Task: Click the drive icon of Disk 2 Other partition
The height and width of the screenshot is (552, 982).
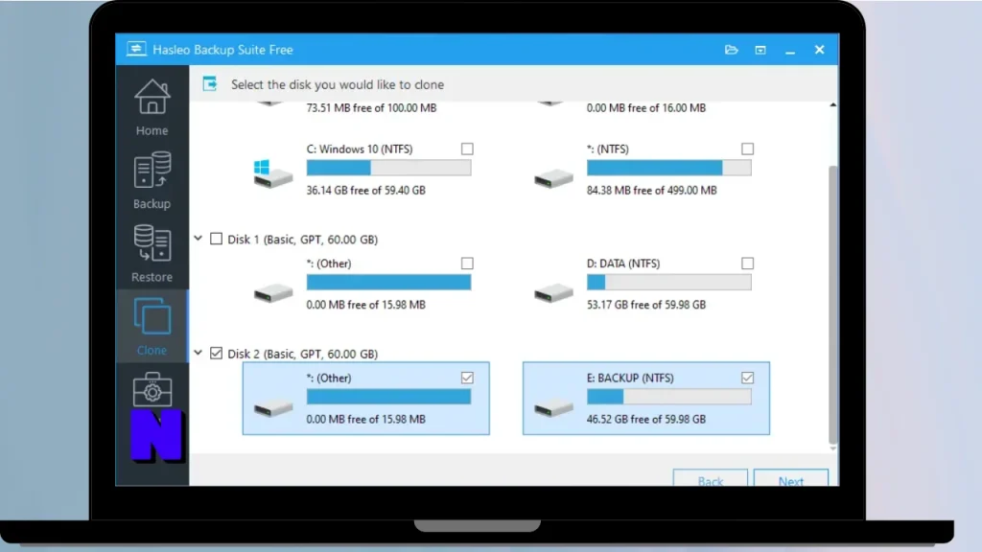Action: [272, 408]
